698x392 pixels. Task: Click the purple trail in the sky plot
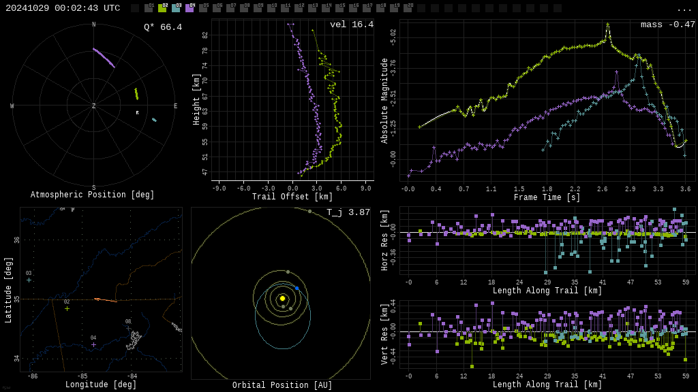104,57
